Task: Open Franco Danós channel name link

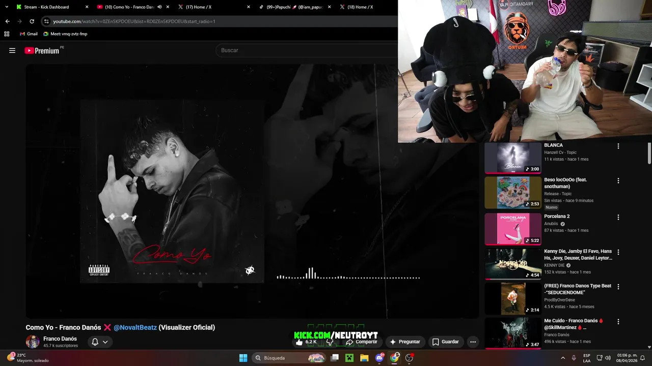Action: tap(60, 339)
